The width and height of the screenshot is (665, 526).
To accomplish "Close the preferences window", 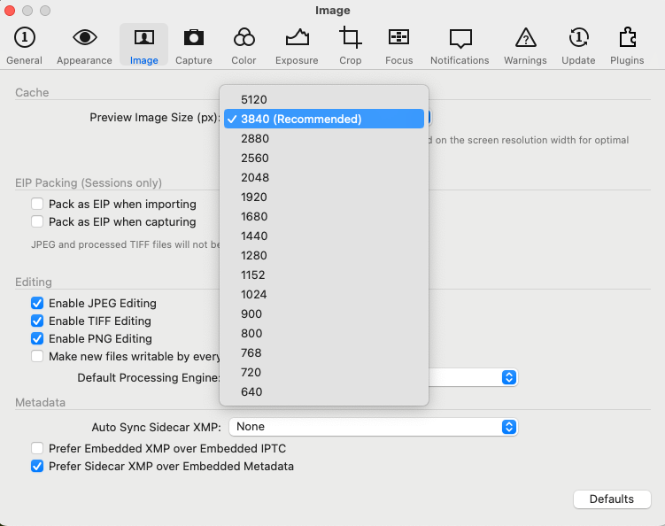I will click(10, 11).
